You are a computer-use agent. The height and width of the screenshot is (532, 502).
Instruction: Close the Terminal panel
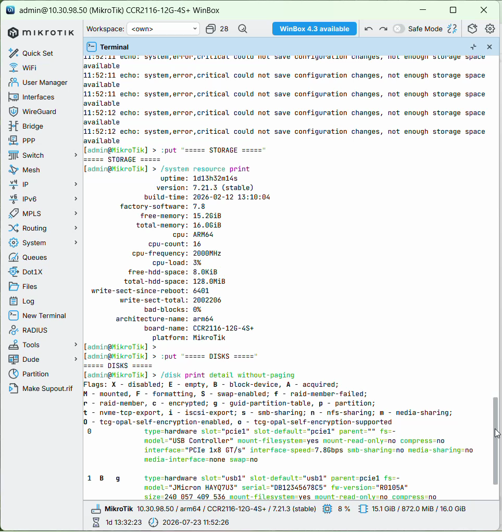click(490, 47)
